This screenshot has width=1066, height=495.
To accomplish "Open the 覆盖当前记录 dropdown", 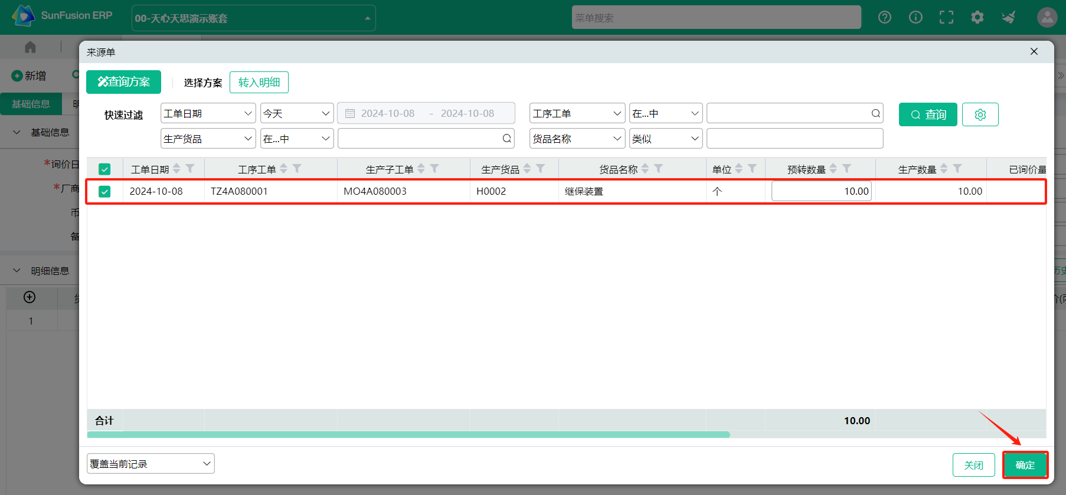I will [151, 464].
